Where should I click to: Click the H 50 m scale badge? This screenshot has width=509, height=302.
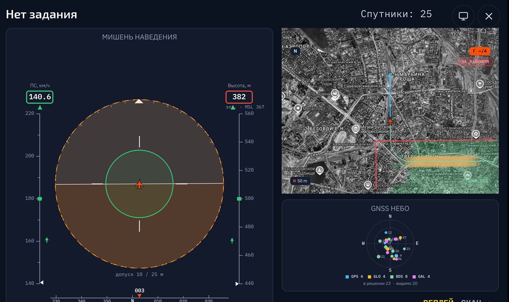300,181
